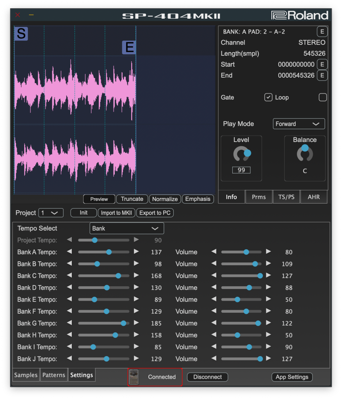This screenshot has width=342, height=399.
Task: Click the Bank A Tempo increase arrow
Action: [x=136, y=252]
